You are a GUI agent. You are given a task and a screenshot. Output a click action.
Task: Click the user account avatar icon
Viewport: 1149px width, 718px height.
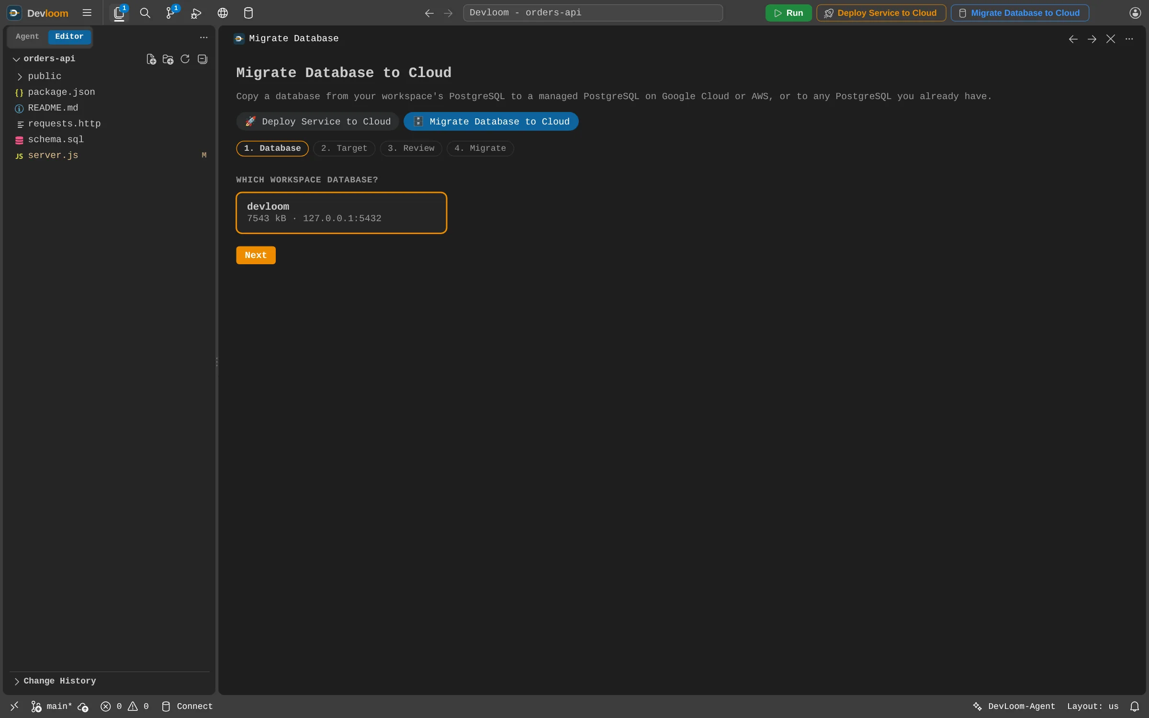[1135, 13]
